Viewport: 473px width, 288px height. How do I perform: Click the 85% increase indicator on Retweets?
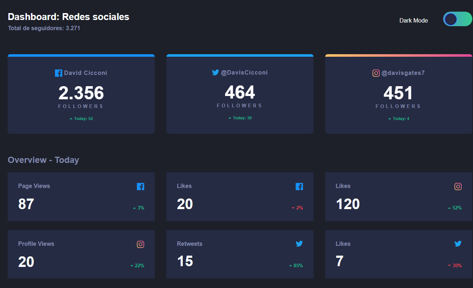(x=297, y=265)
